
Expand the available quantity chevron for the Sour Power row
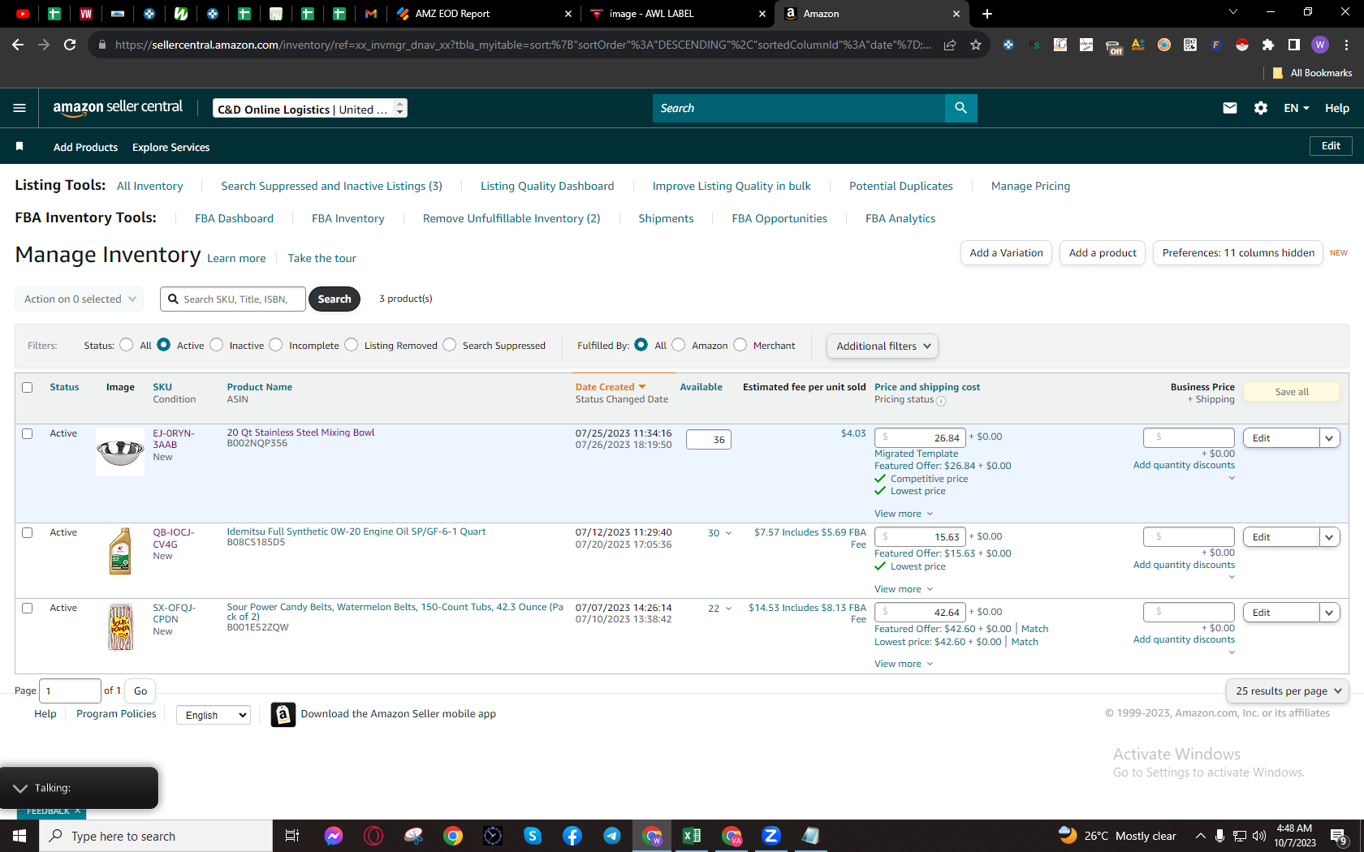pos(728,609)
